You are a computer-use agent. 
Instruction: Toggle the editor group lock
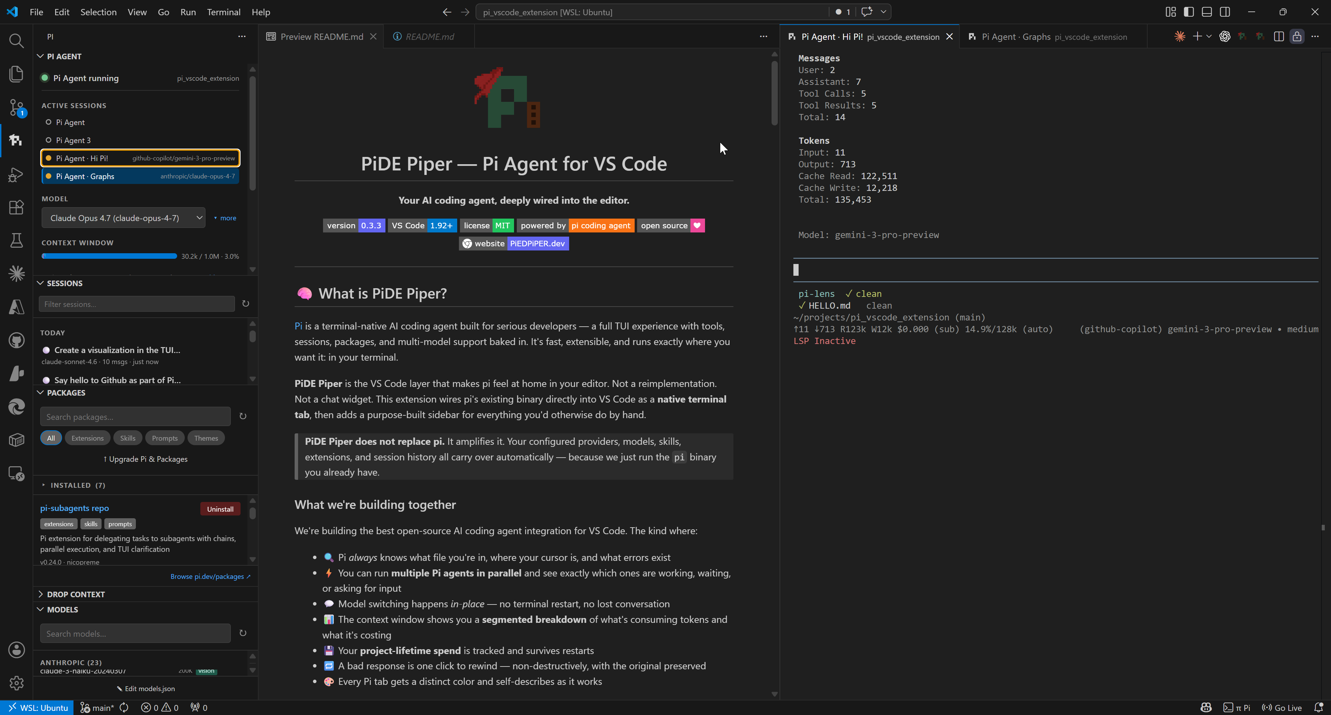coord(1297,36)
